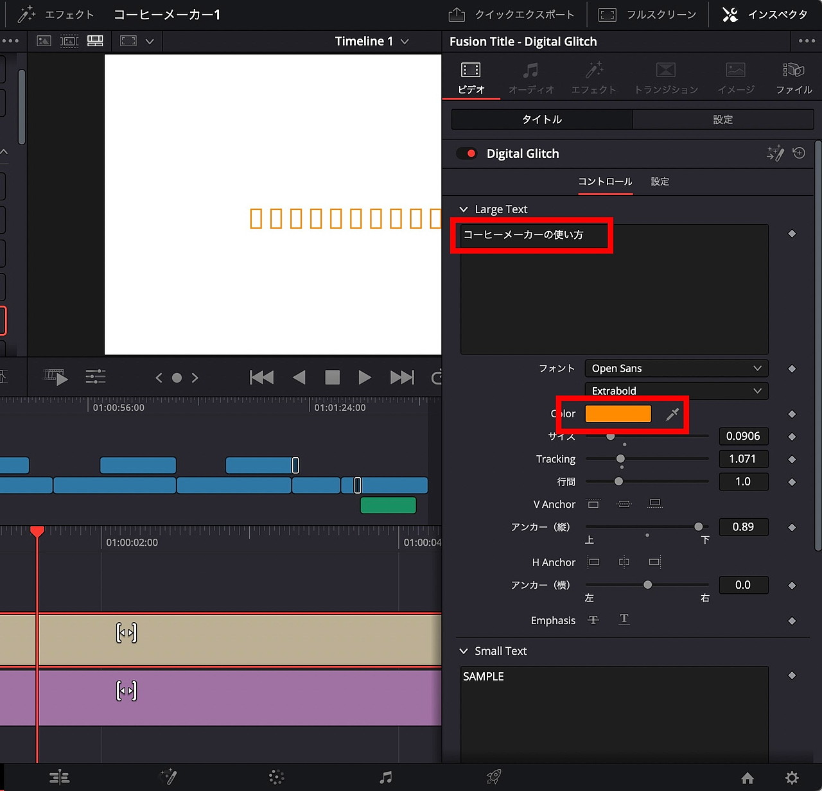Click the アンカー（縦）slider handle
Image resolution: width=822 pixels, height=791 pixels.
coord(698,527)
